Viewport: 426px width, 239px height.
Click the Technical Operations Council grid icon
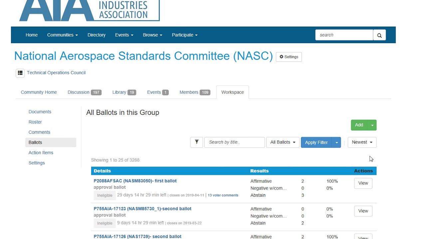(20, 73)
